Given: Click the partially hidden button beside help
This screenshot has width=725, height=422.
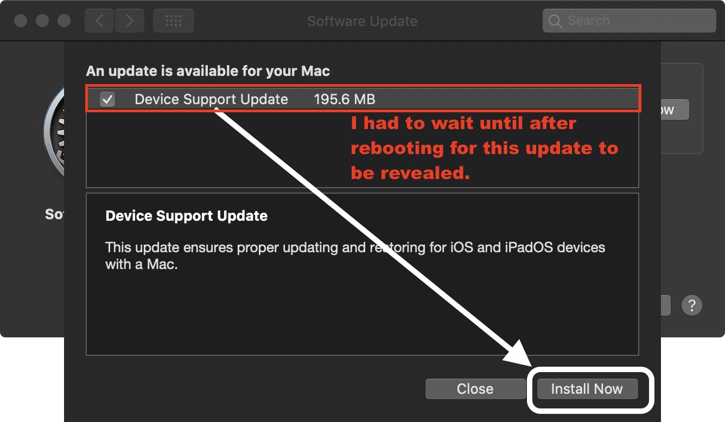Looking at the screenshot, I should point(666,305).
